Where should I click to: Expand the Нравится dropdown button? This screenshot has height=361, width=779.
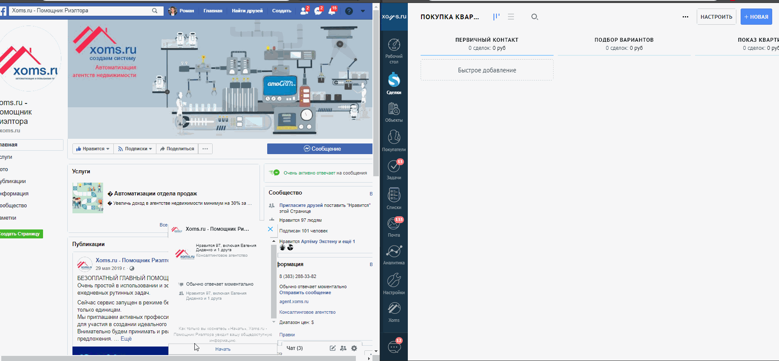[x=93, y=149]
